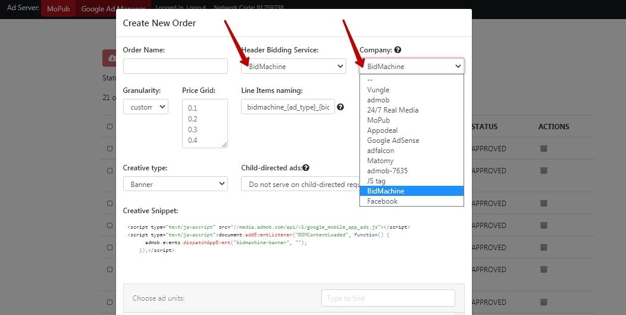The image size is (626, 315).
Task: Tick the last visible order row checkbox
Action: coord(110,302)
